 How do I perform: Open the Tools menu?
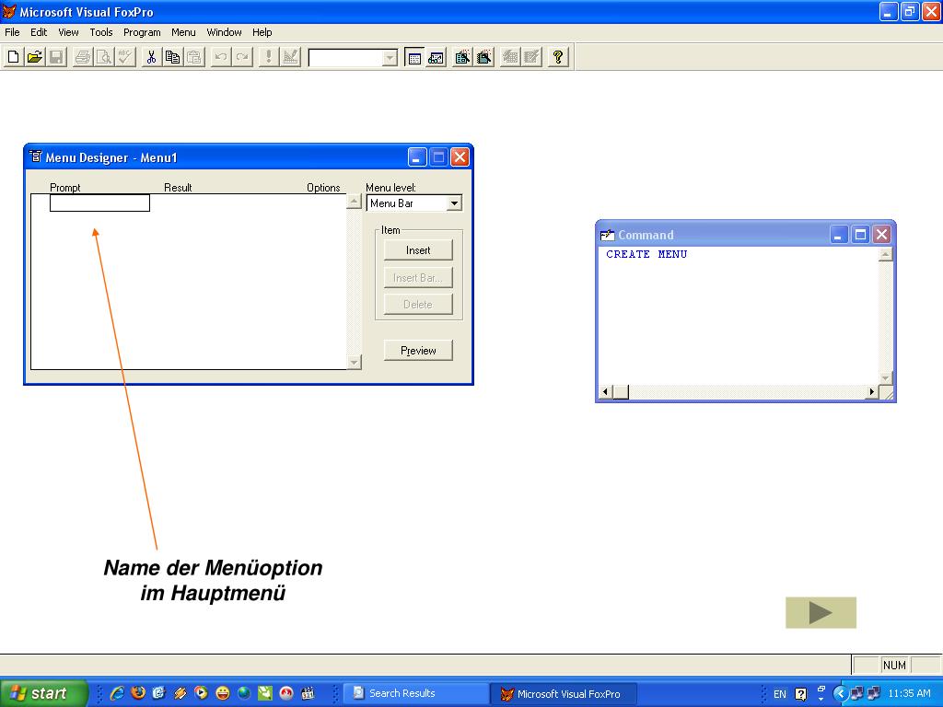101,32
